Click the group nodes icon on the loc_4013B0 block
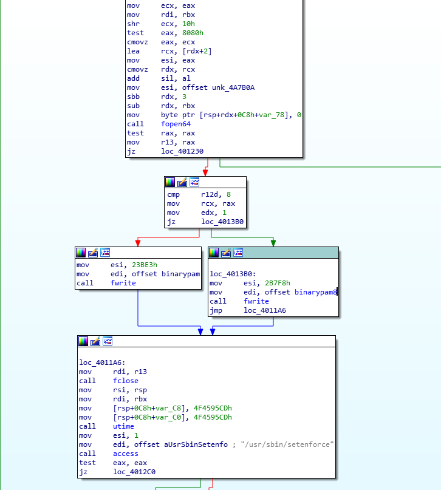The image size is (441, 490). point(238,253)
